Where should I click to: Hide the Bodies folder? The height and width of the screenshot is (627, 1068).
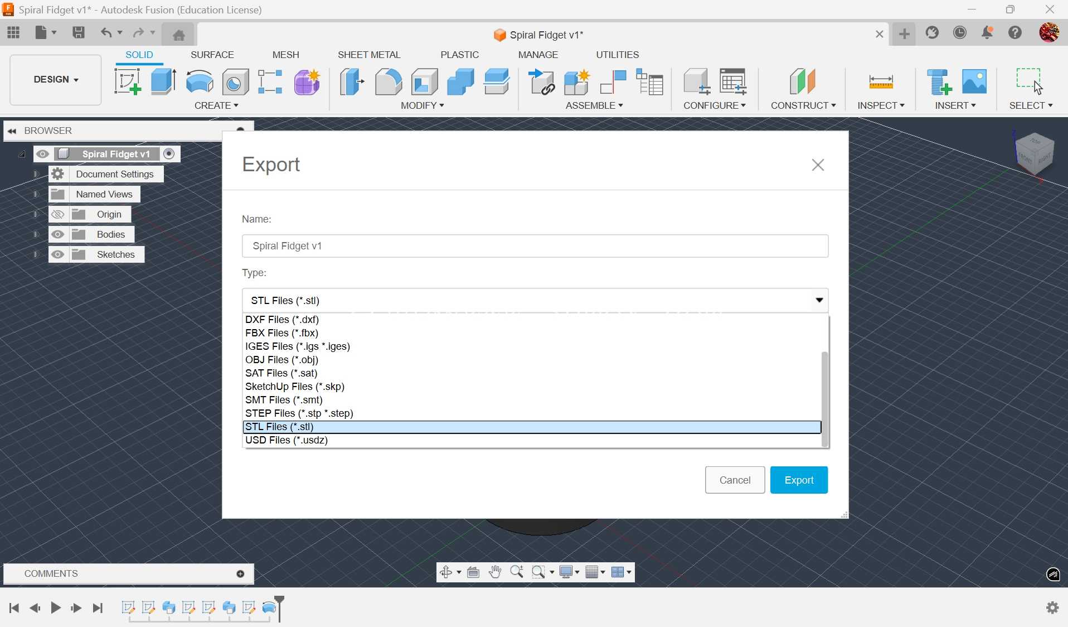pyautogui.click(x=57, y=234)
